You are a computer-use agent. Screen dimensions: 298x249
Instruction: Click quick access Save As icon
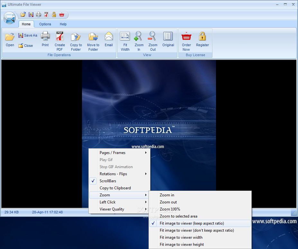(x=31, y=14)
